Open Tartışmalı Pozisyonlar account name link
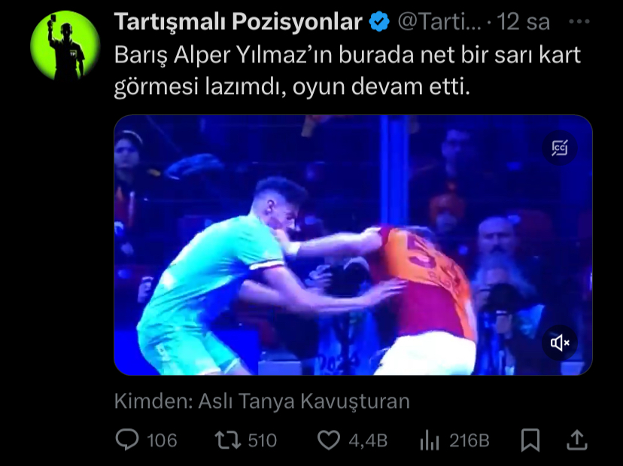The width and height of the screenshot is (623, 466). [238, 22]
